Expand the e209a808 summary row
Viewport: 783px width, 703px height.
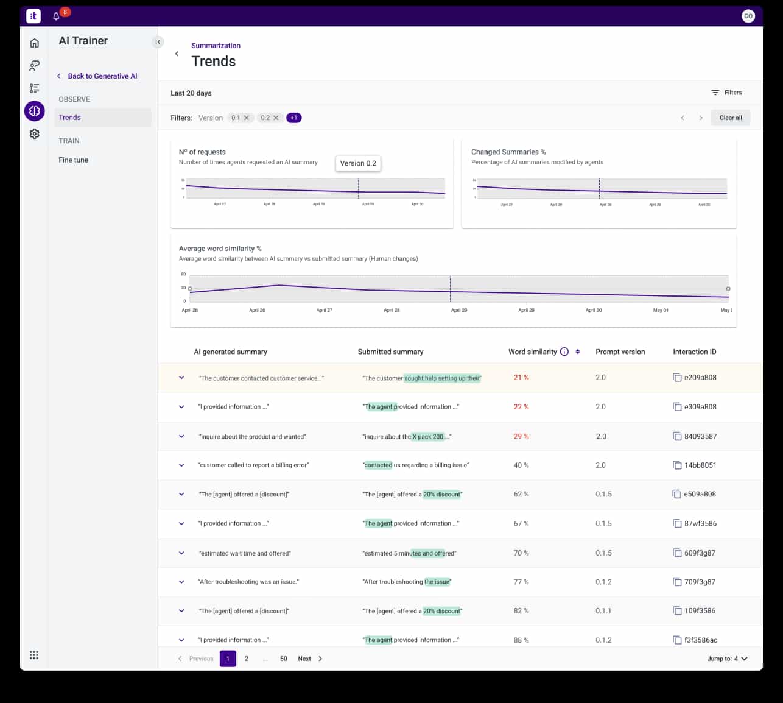(x=181, y=377)
